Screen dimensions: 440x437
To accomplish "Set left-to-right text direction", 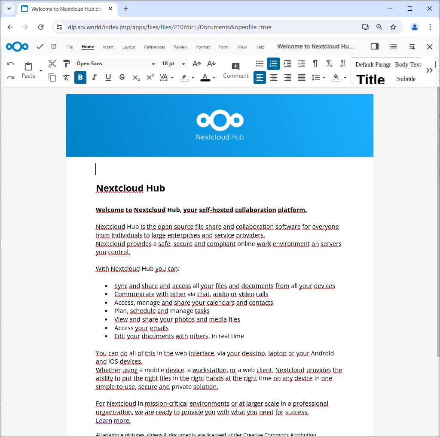I will click(x=329, y=64).
